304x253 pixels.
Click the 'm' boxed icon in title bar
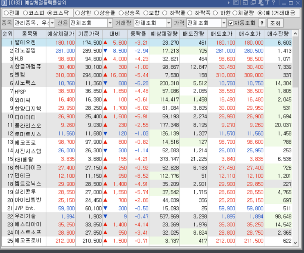[236, 3]
